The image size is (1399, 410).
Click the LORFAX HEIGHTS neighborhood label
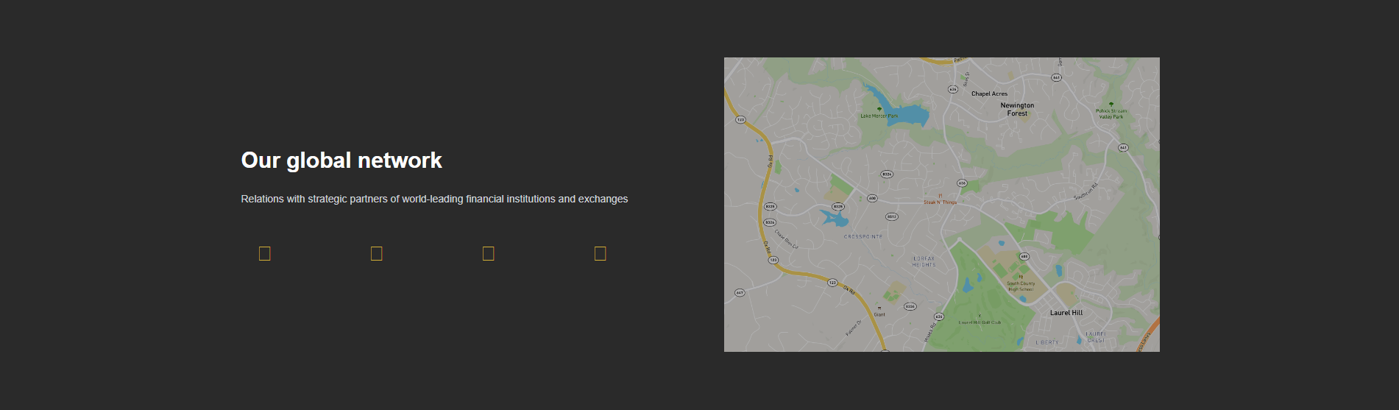924,261
